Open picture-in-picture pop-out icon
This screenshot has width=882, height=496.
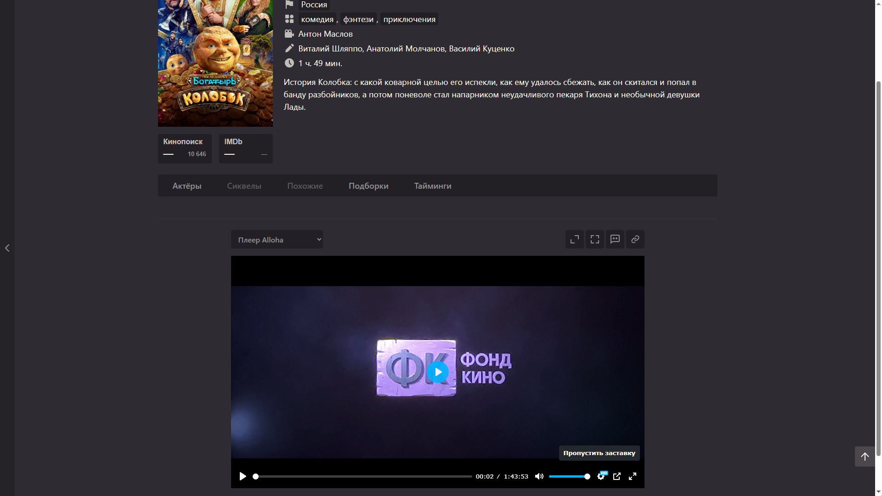617,476
